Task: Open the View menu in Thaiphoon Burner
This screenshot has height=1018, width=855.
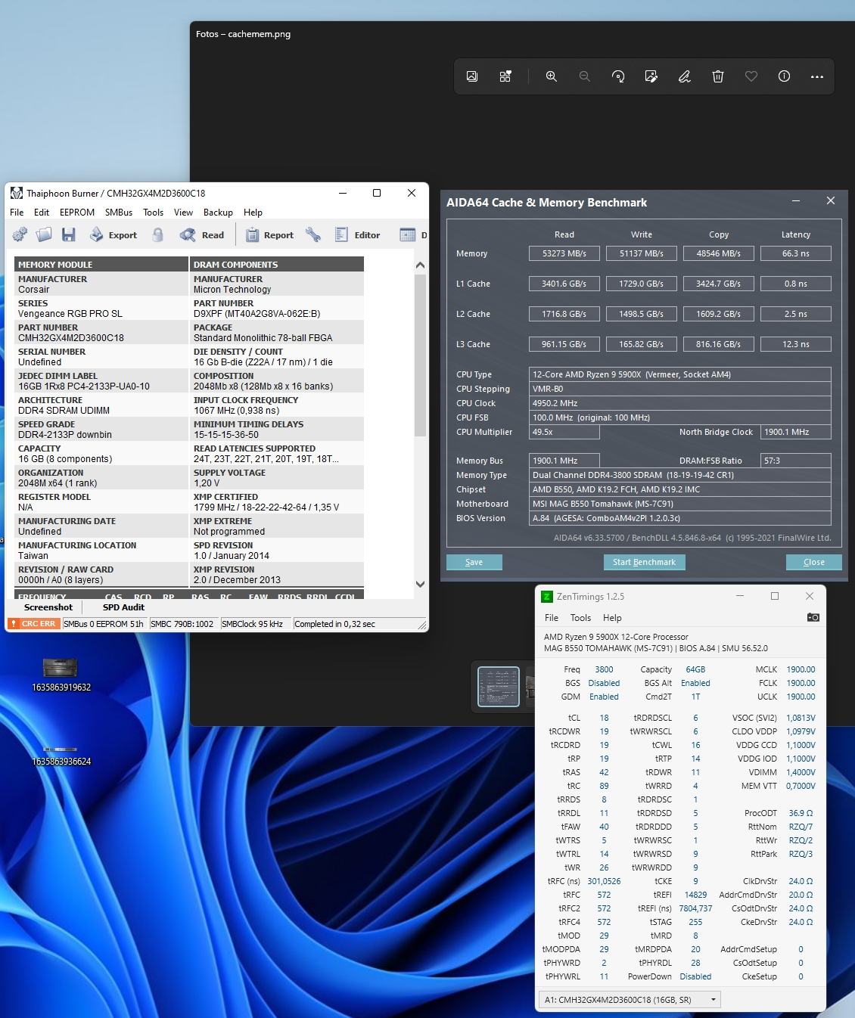Action: (x=183, y=213)
